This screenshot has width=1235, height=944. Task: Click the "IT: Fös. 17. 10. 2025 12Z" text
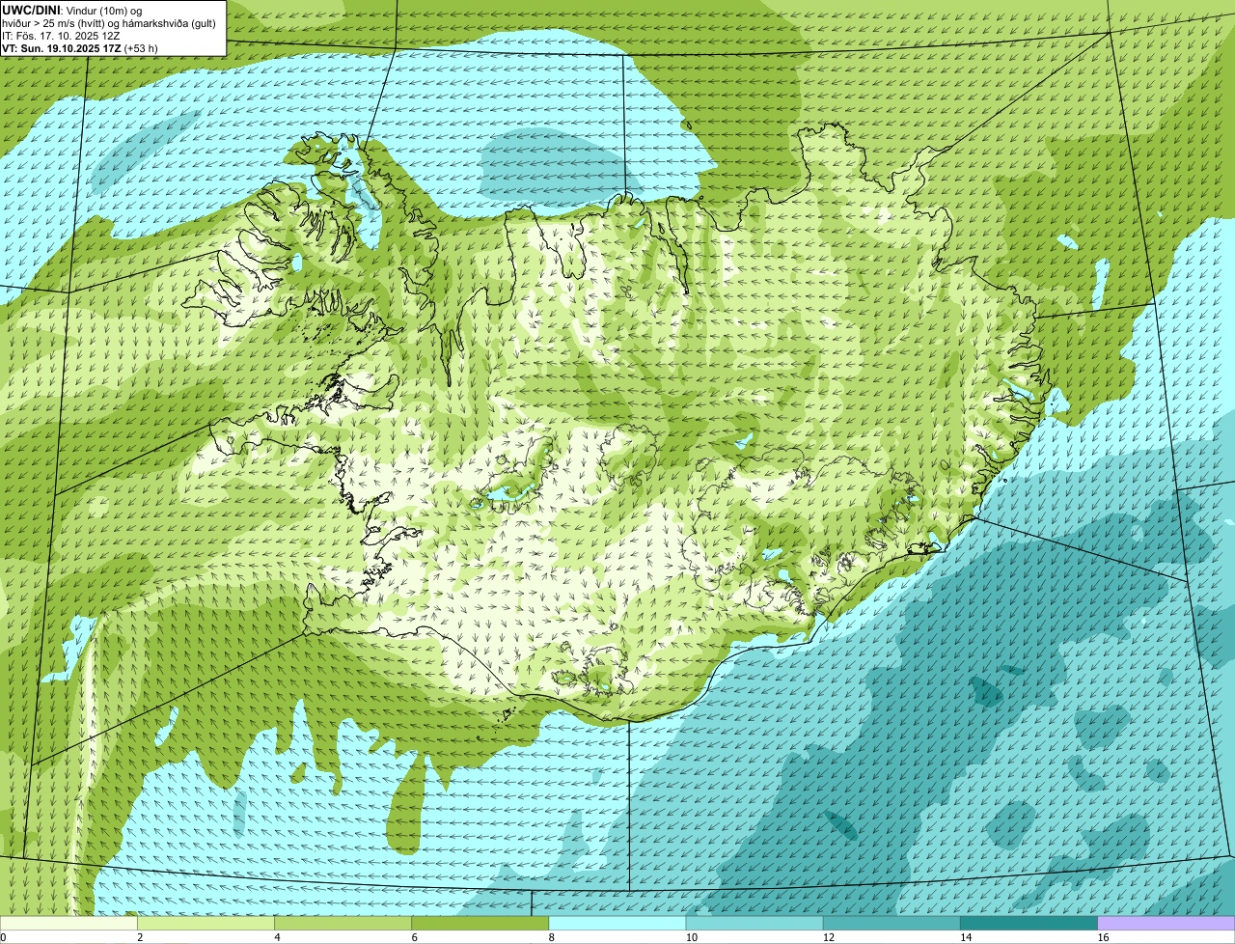(x=61, y=35)
